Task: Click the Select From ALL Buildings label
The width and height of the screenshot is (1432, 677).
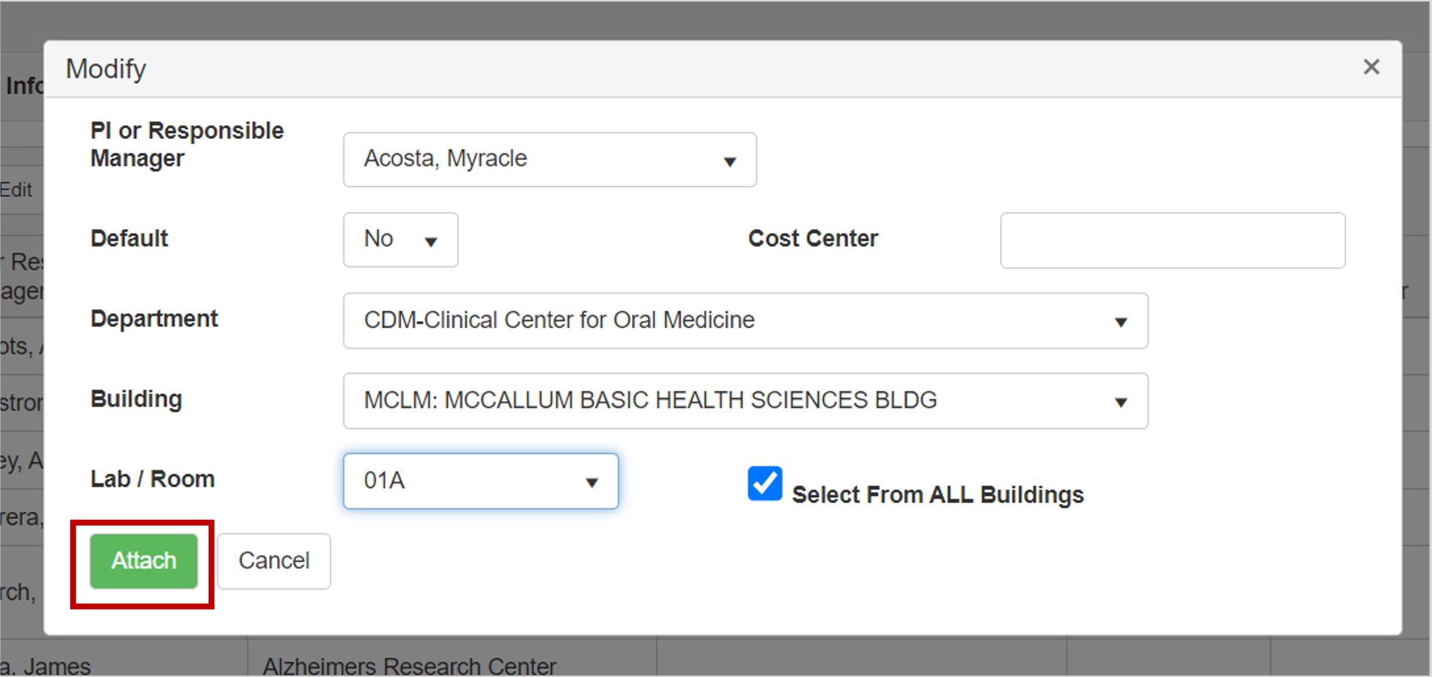Action: pyautogui.click(x=937, y=495)
